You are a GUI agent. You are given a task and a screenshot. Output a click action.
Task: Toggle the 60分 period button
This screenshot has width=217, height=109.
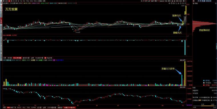[35, 1]
